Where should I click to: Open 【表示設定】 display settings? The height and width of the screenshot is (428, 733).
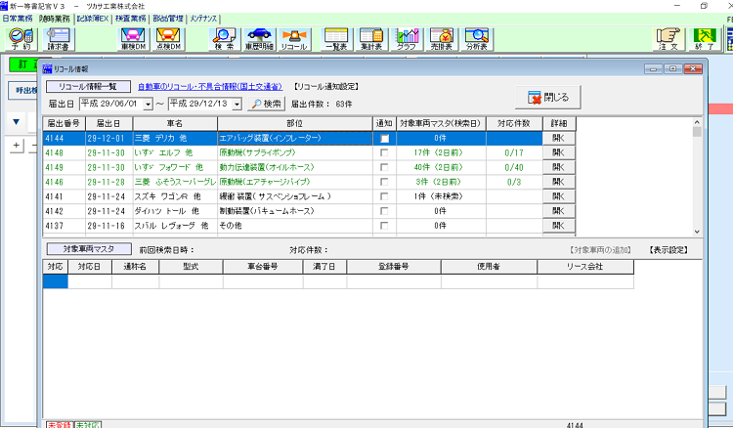(x=668, y=250)
